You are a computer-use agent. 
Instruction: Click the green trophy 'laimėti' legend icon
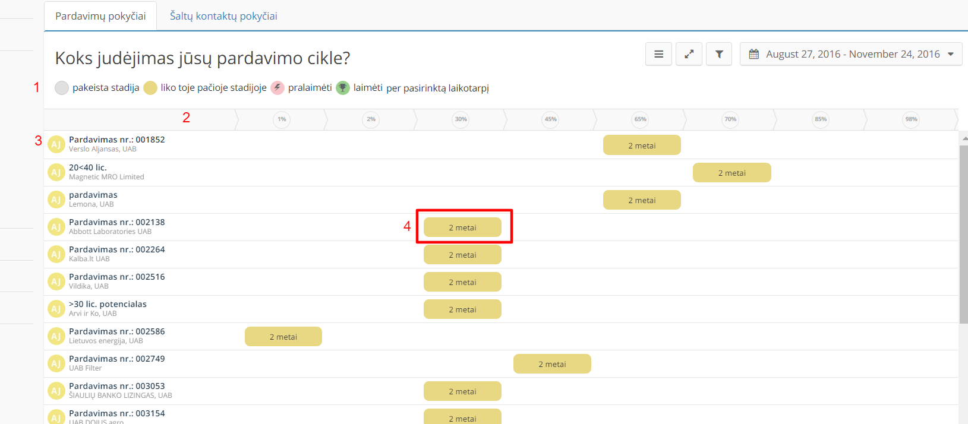[x=343, y=88]
